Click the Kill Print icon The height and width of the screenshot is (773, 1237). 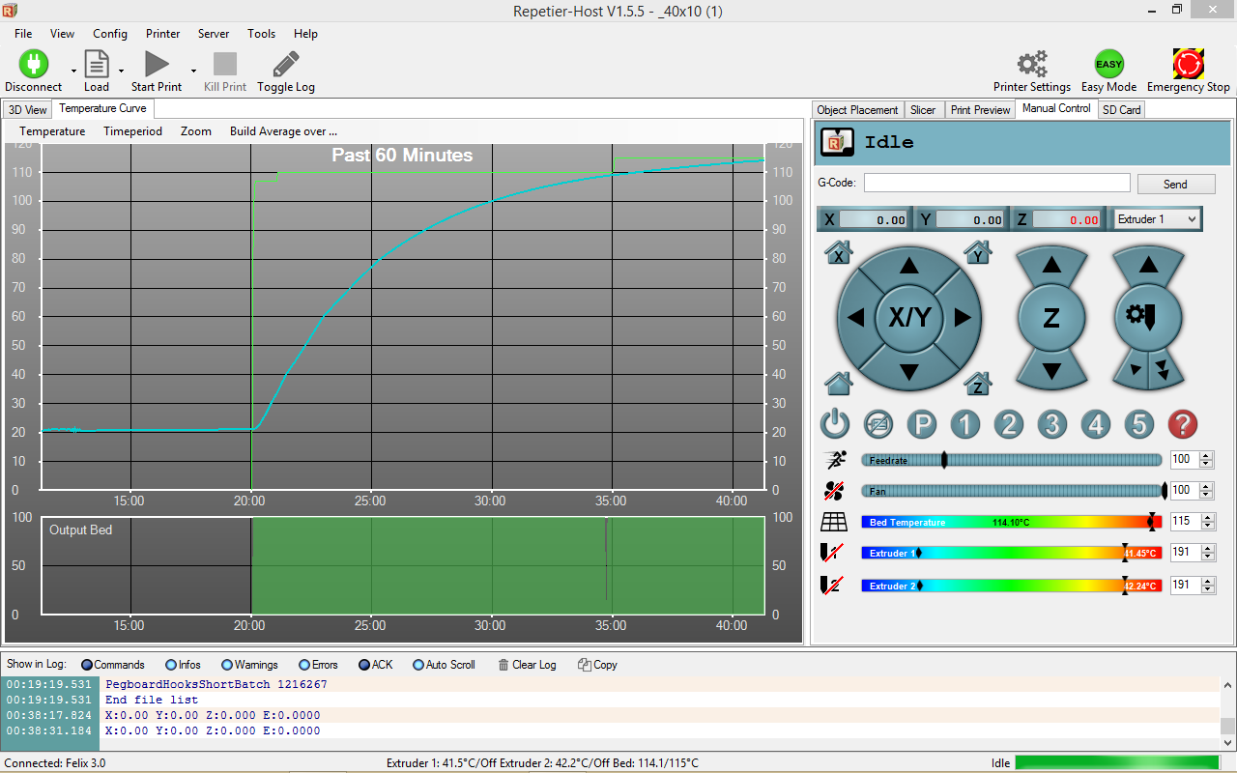coord(225,64)
